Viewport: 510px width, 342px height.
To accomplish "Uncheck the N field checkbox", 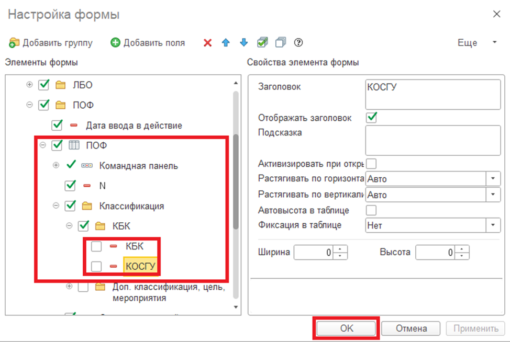I will 70,186.
